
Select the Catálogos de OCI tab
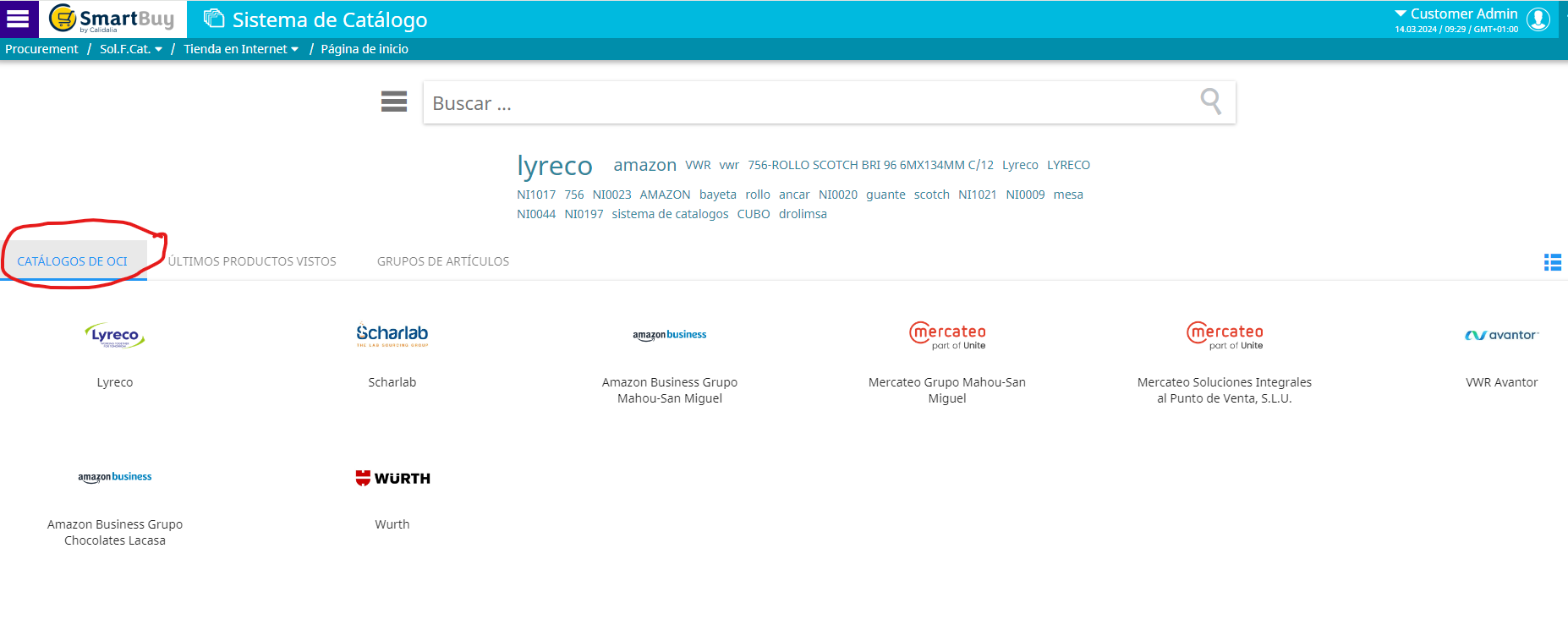tap(73, 261)
